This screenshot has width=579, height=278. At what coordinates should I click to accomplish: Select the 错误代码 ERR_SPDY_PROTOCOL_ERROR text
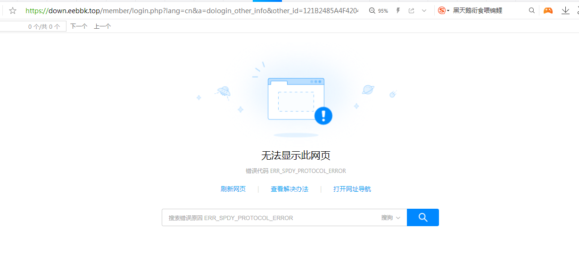(x=296, y=171)
